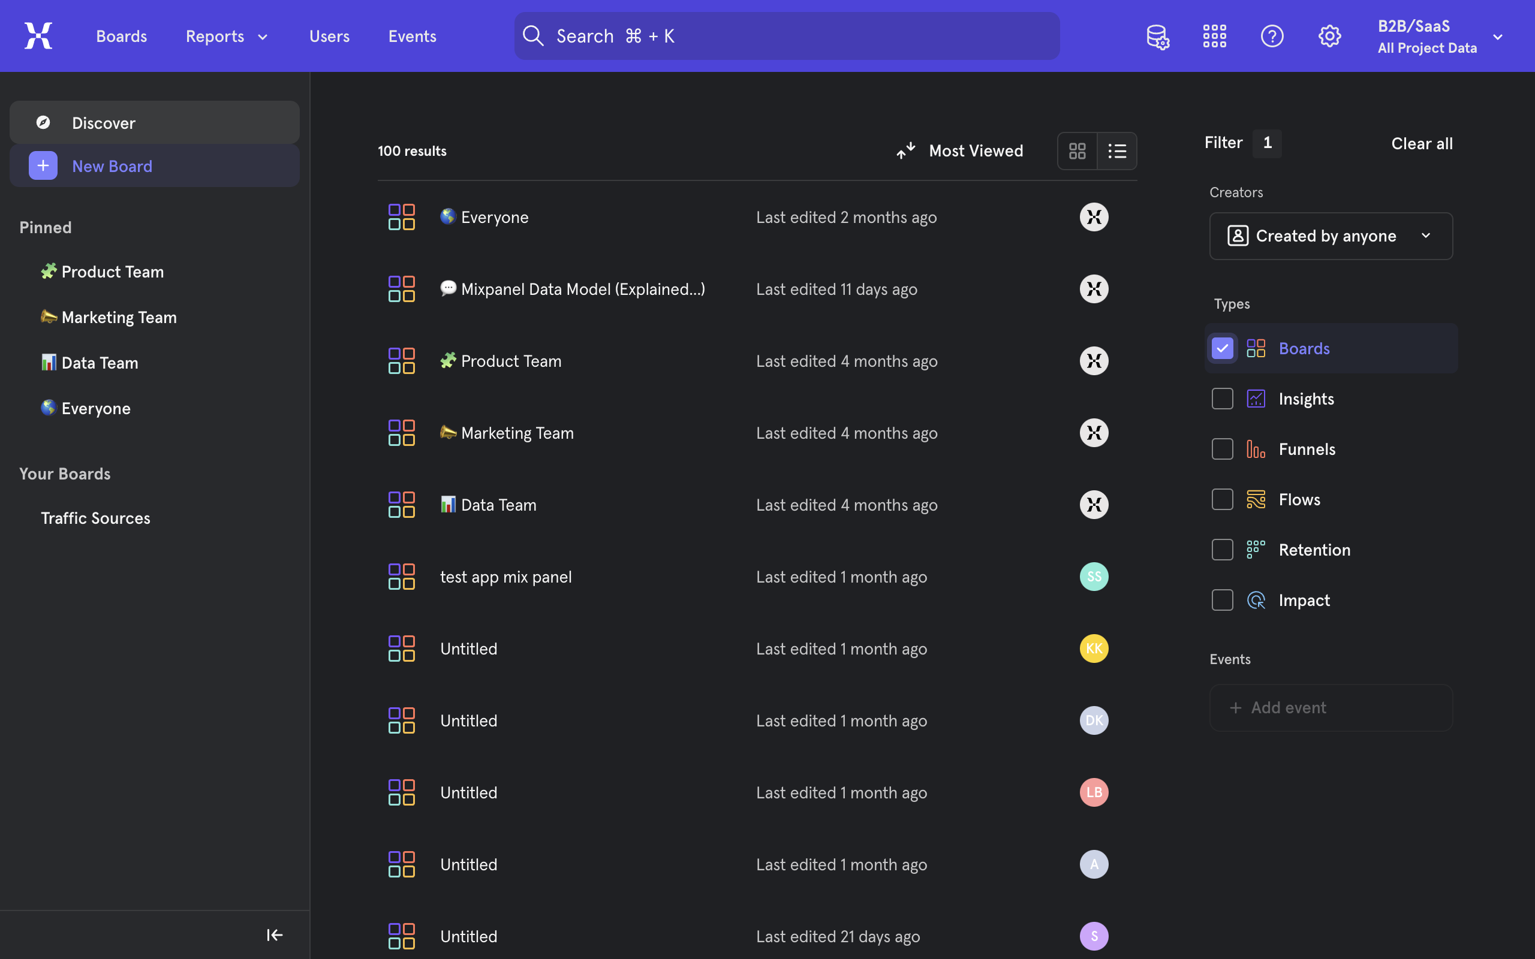Open the Product Team board in results
1535x959 pixels.
coord(757,361)
